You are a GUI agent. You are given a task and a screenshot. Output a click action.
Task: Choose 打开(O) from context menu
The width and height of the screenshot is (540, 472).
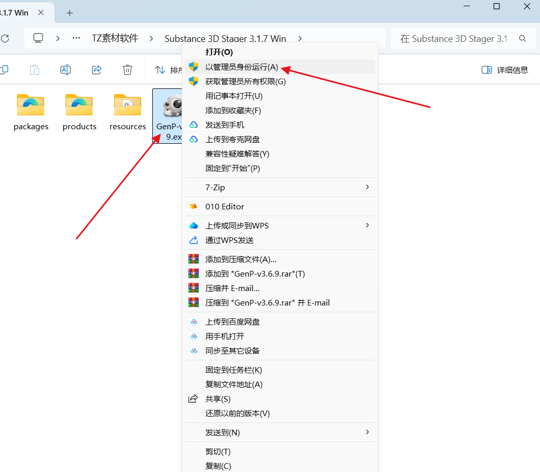click(x=280, y=52)
